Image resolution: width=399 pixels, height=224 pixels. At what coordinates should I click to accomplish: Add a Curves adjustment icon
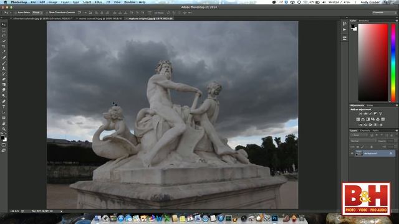(x=370, y=114)
